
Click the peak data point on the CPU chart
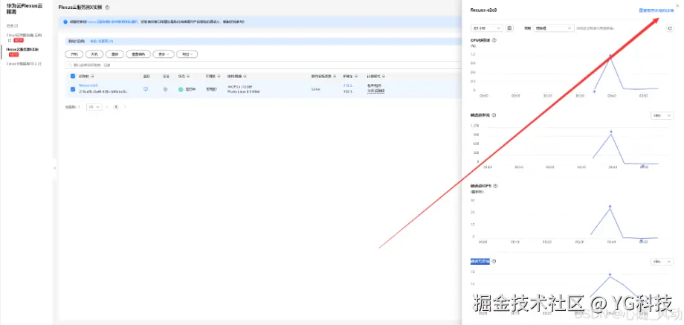pos(610,56)
